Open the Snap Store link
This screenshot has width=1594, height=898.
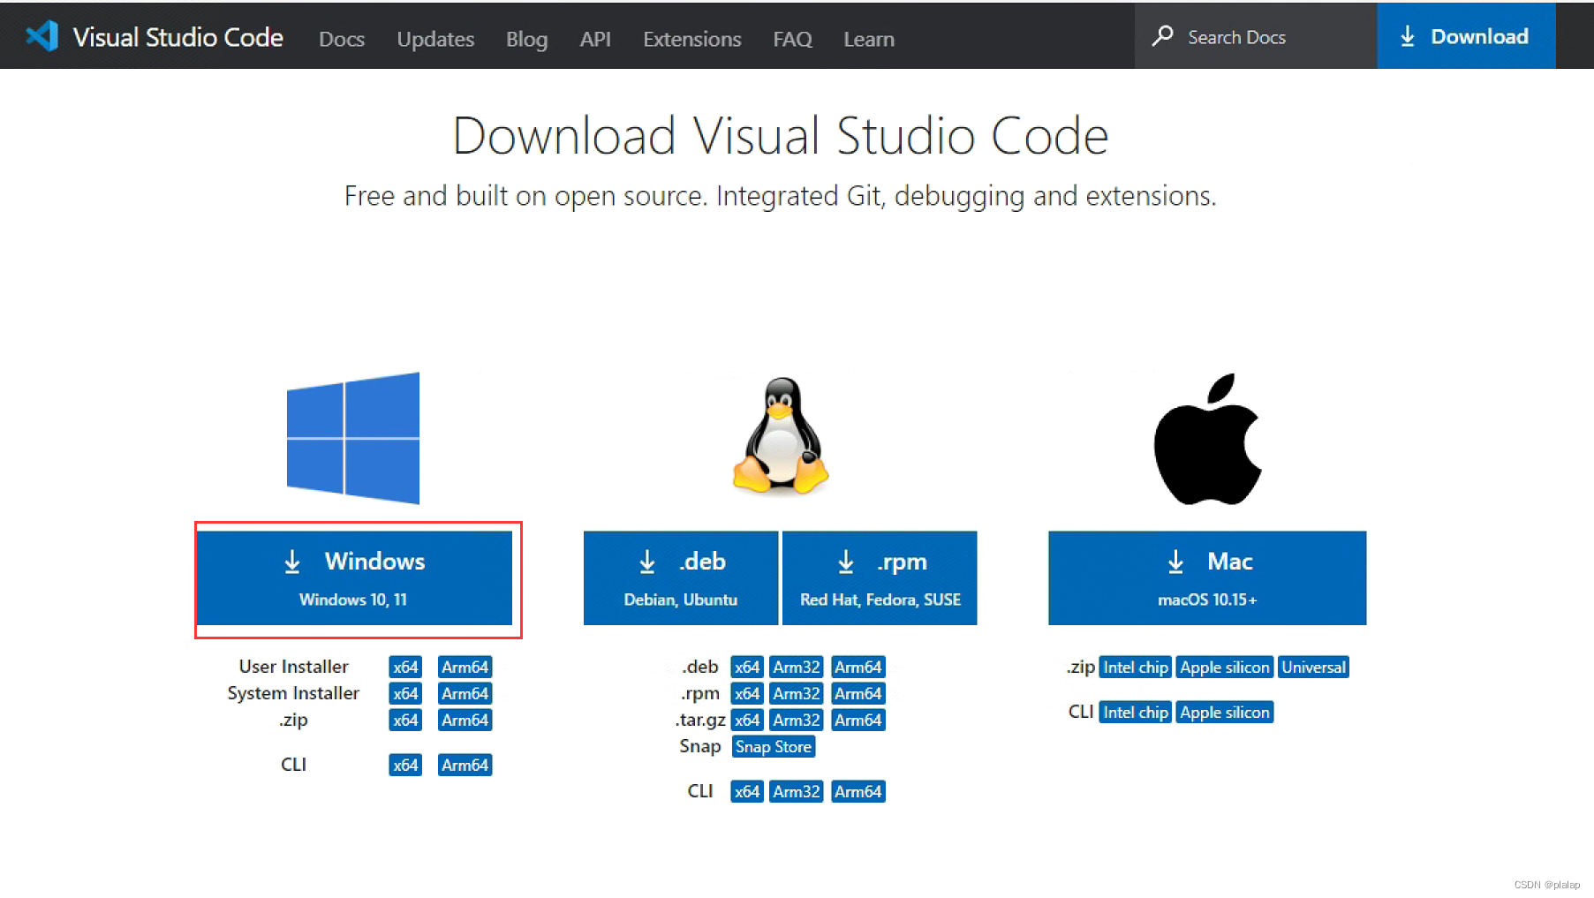(x=774, y=746)
